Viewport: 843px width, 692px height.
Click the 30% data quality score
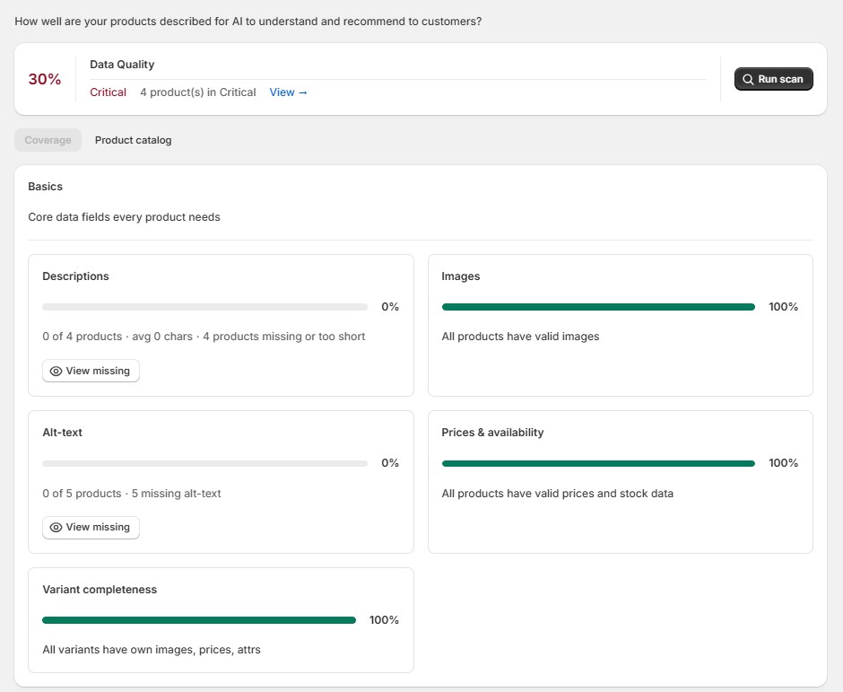(x=45, y=79)
